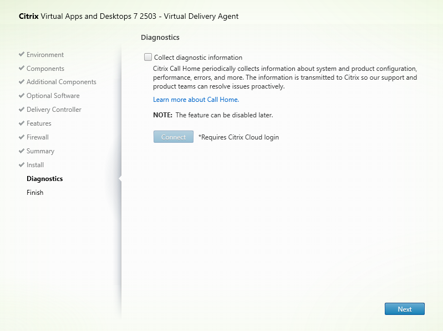Click the Collect diagnostic information label text
This screenshot has width=443, height=331.
click(198, 58)
